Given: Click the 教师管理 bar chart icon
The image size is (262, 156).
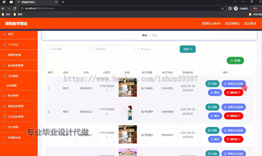Looking at the screenshot, I should (x=5, y=96).
